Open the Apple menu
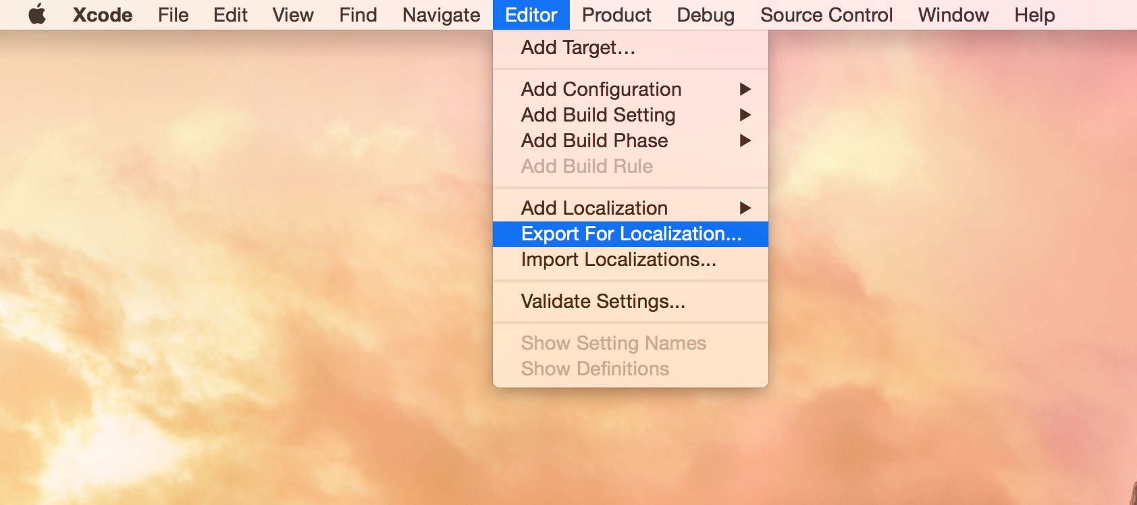 pos(37,14)
